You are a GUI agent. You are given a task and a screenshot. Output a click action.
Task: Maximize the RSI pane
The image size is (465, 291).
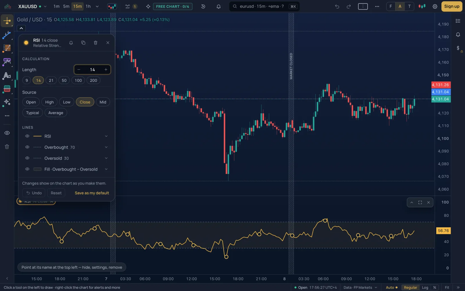(420, 203)
